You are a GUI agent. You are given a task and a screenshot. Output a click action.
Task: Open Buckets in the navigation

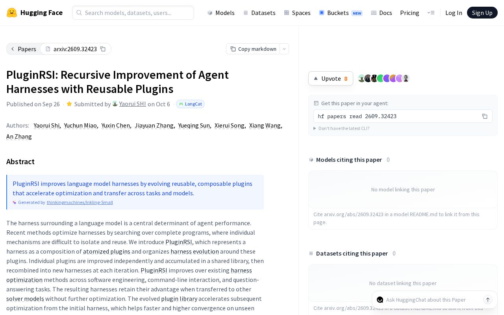coord(341,13)
